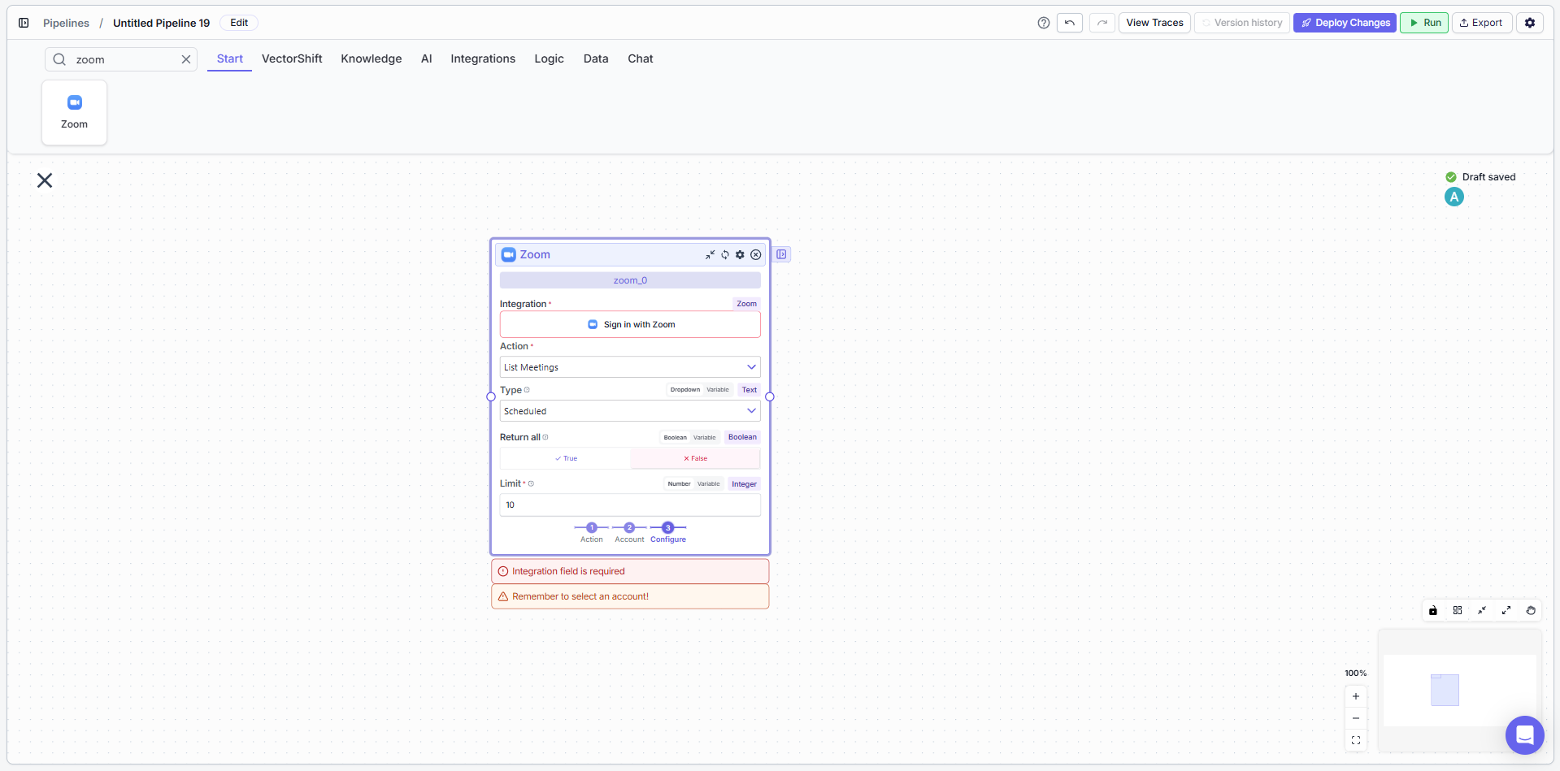Click the user avatar A
This screenshot has height=771, width=1560.
click(x=1454, y=197)
